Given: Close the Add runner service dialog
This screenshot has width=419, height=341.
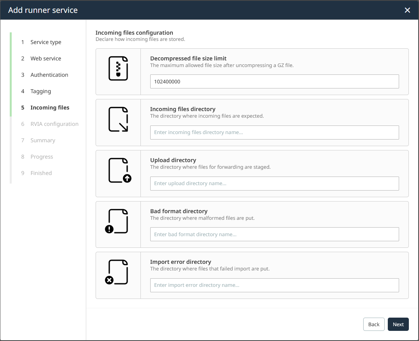Looking at the screenshot, I should (407, 10).
